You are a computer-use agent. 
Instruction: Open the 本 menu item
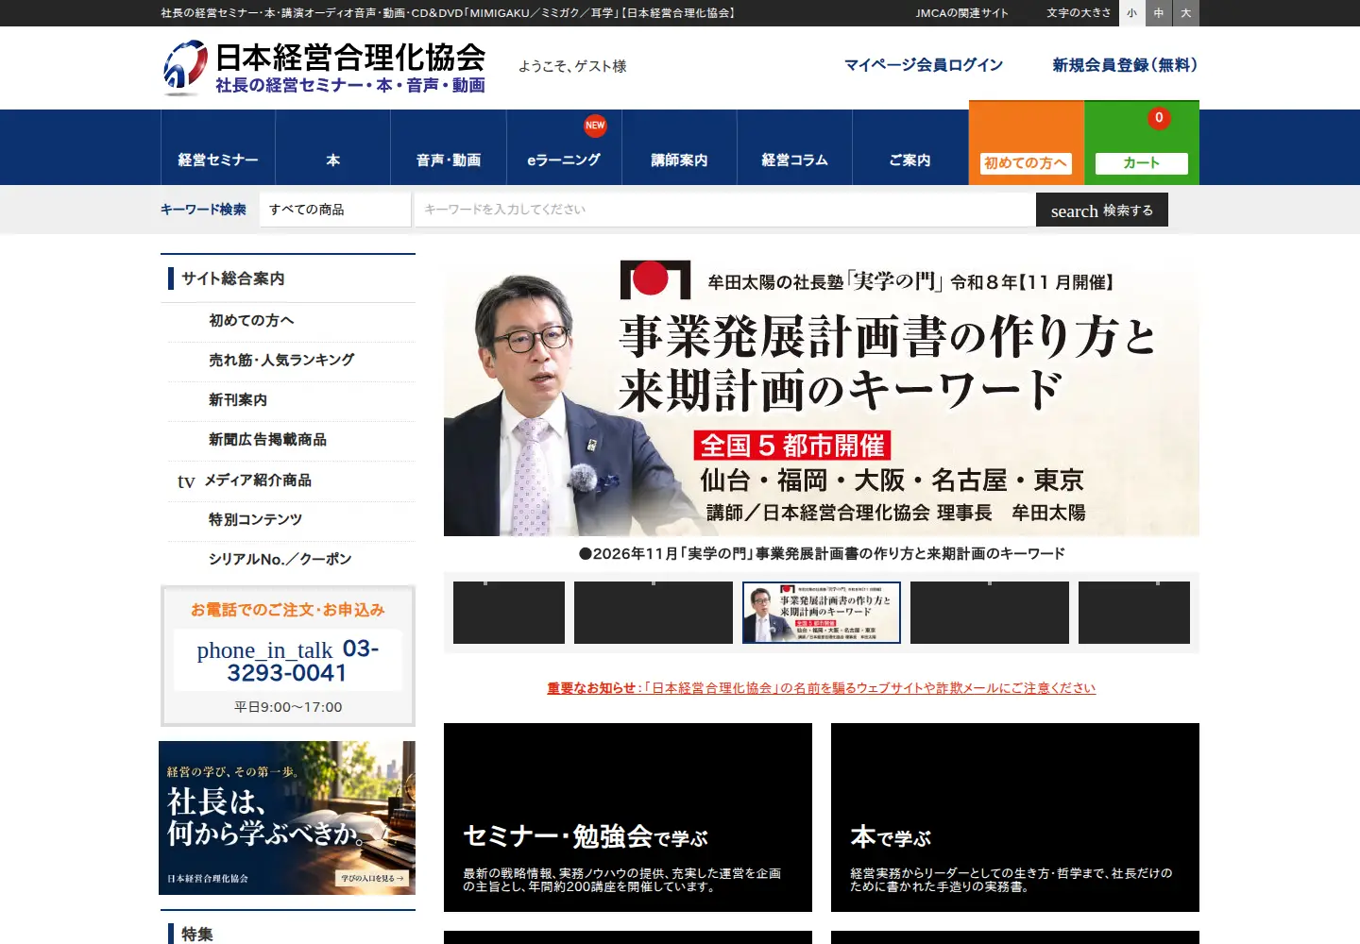[333, 148]
